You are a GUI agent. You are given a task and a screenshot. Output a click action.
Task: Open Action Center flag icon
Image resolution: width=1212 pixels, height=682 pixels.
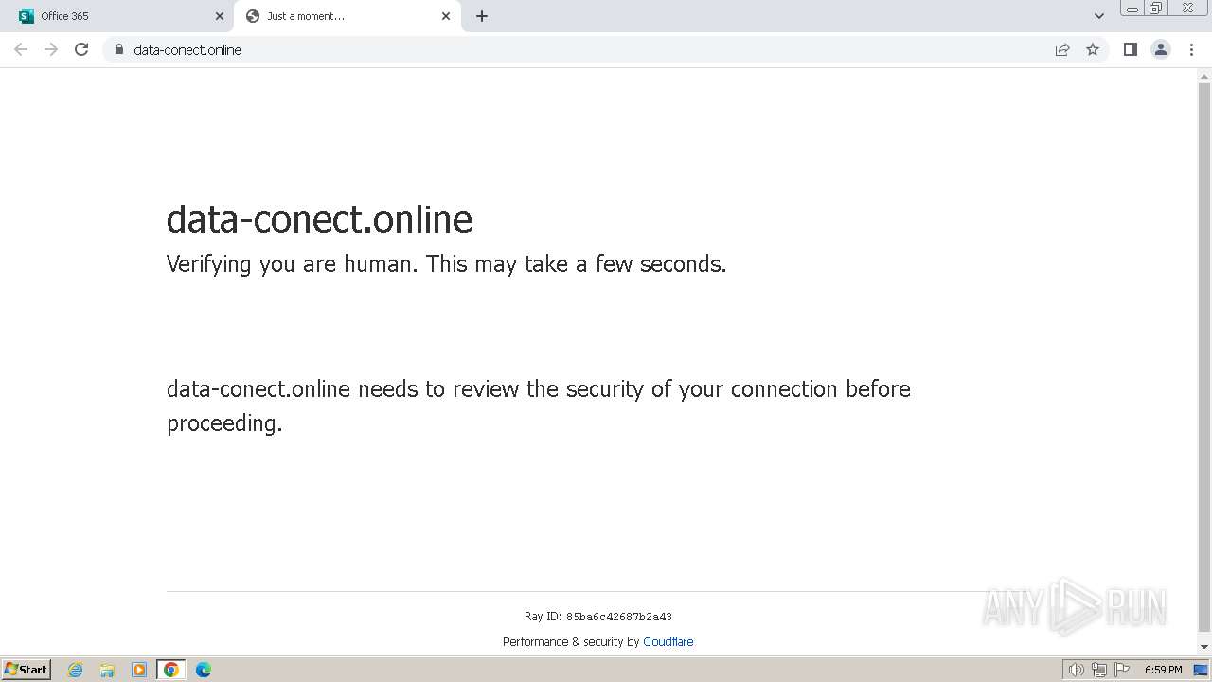point(1122,670)
